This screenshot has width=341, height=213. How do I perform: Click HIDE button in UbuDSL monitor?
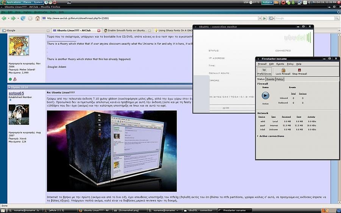tap(226, 108)
